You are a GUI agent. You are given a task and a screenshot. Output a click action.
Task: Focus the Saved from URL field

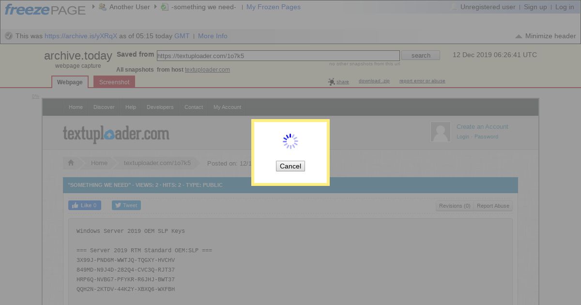(278, 56)
